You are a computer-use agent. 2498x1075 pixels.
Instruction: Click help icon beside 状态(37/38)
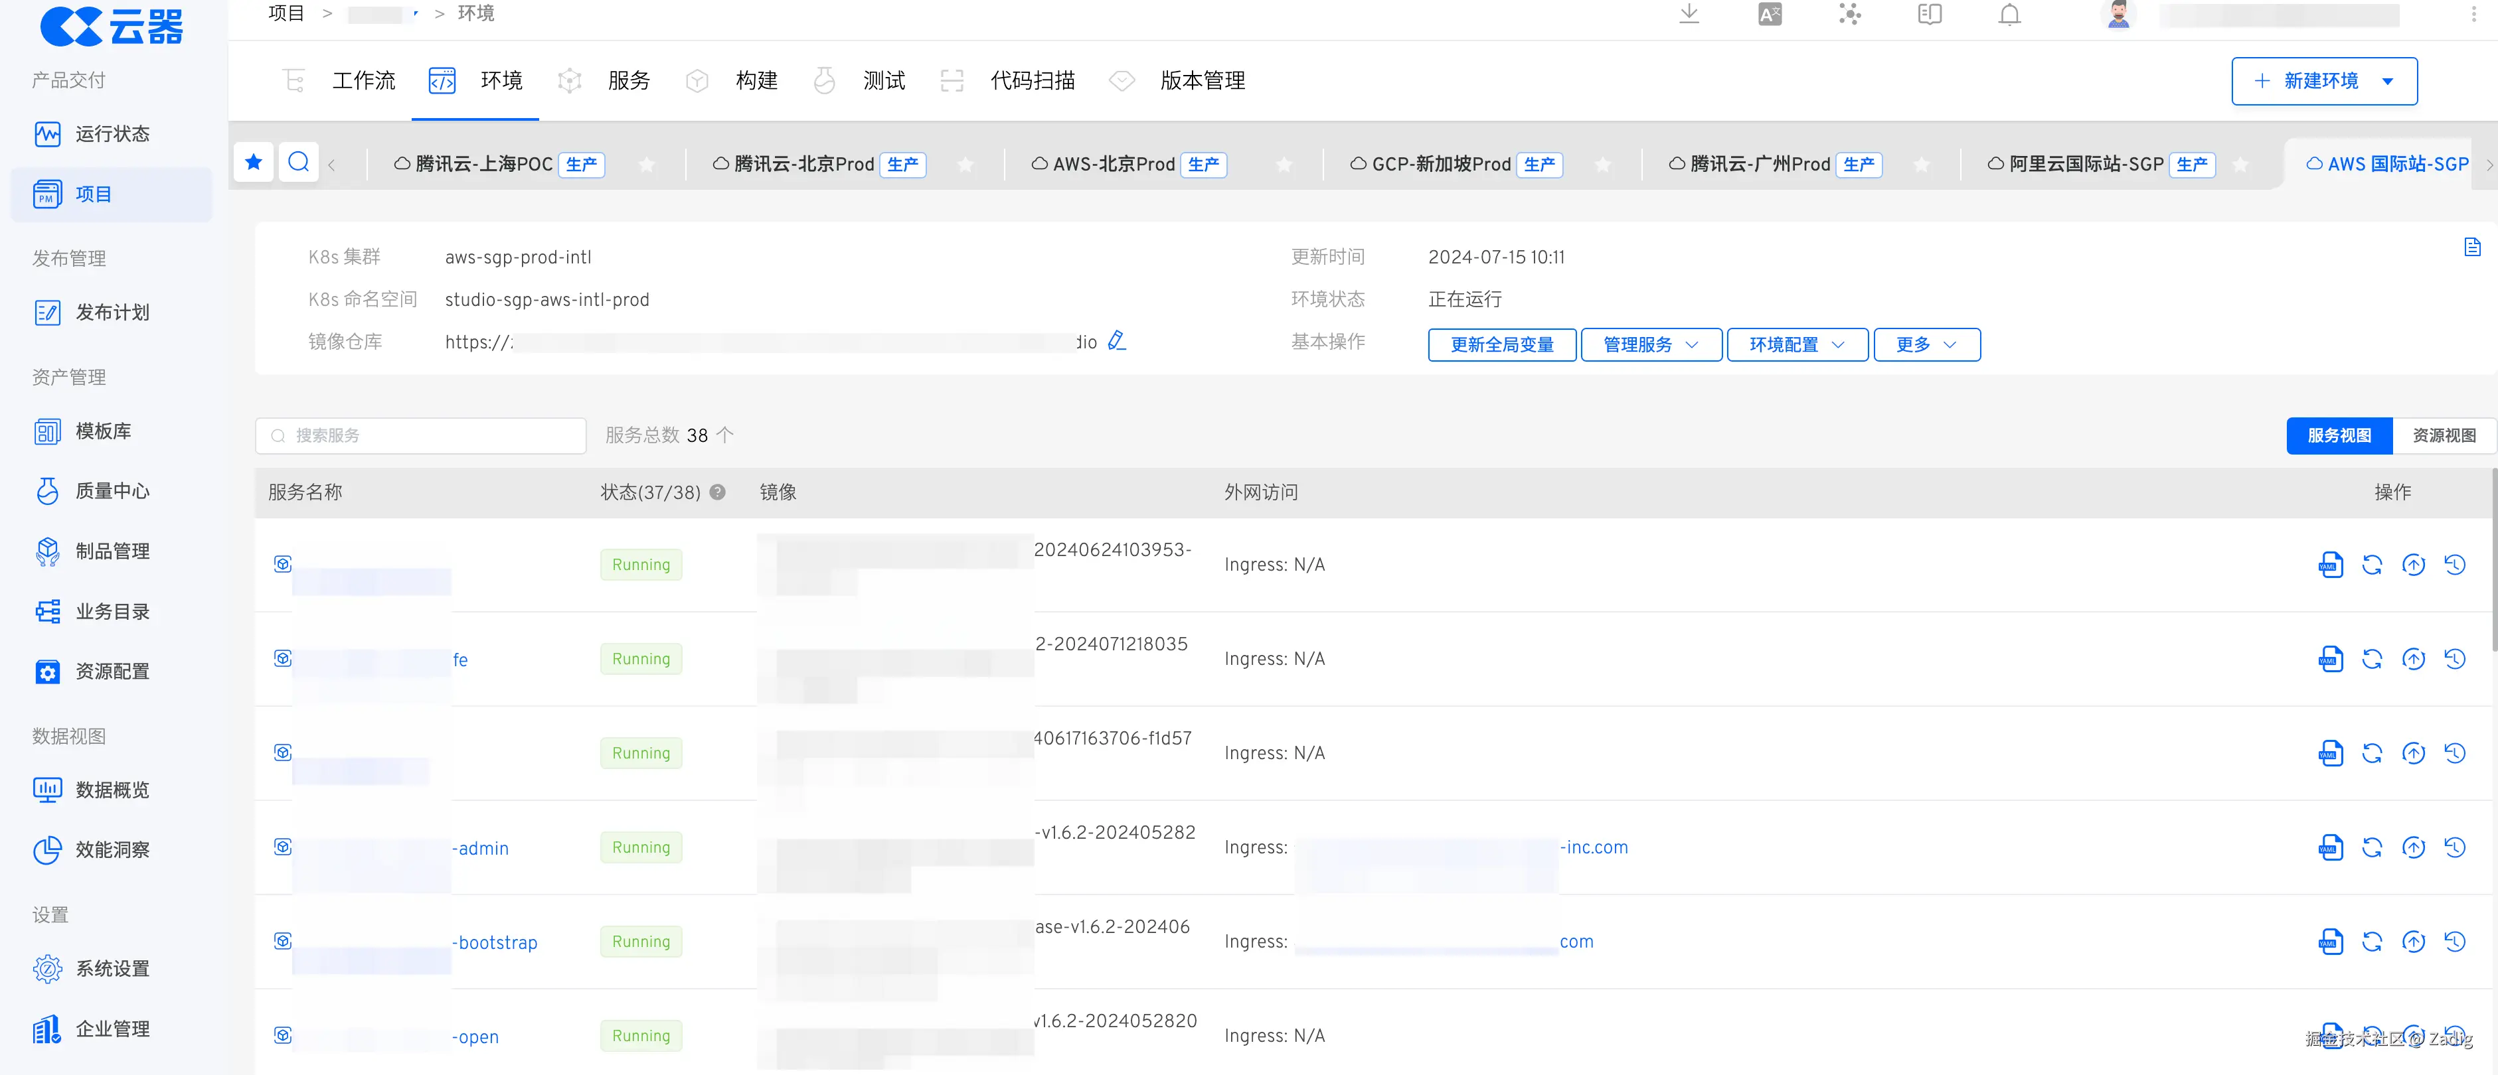pos(718,492)
